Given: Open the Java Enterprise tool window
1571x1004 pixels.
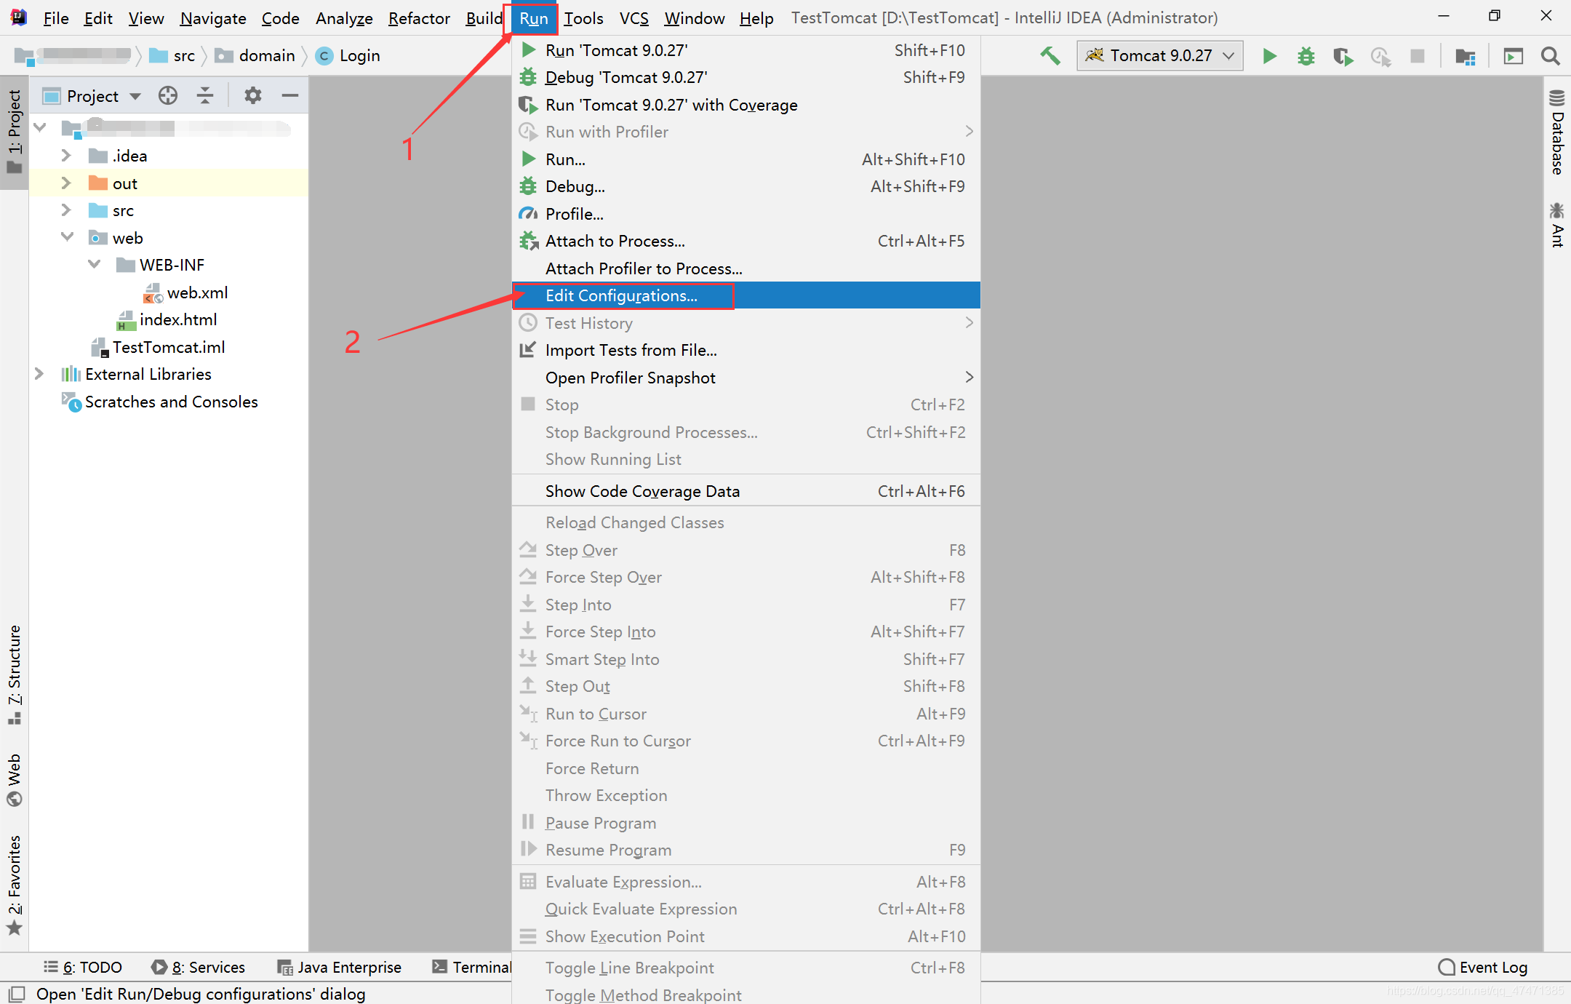Looking at the screenshot, I should pyautogui.click(x=339, y=967).
